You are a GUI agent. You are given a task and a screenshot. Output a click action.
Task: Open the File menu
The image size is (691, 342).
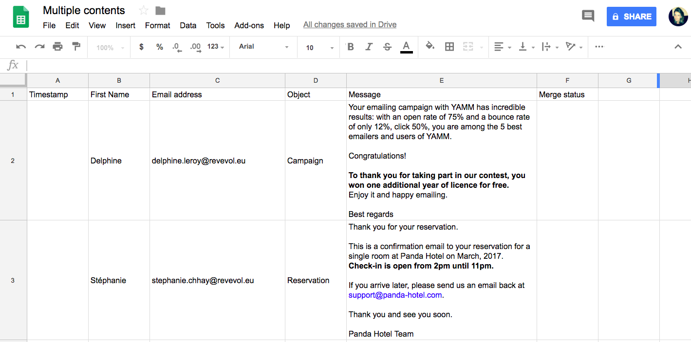[x=49, y=25]
